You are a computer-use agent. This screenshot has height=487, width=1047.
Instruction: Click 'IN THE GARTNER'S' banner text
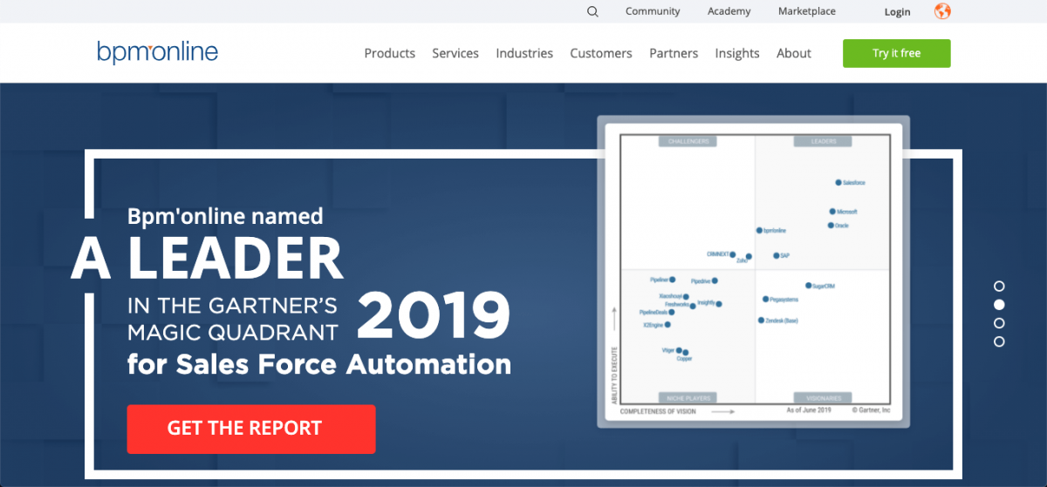click(x=232, y=305)
